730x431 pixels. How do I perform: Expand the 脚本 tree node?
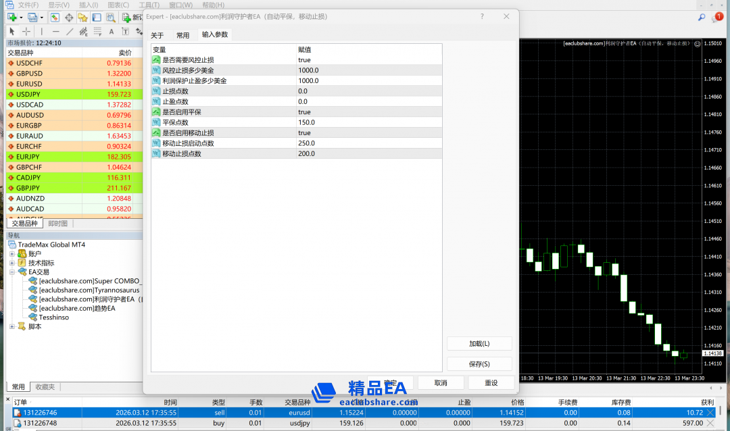[x=12, y=327]
